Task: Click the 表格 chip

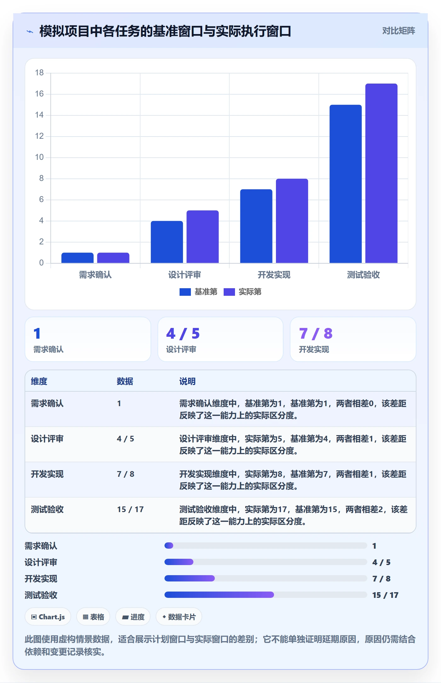Action: (93, 617)
